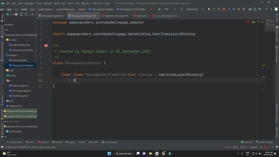Switch to the fragment_message.xml tab
Viewport: 279px width, 157px height.
116,16
